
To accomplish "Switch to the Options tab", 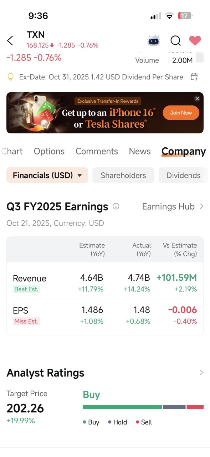I will (49, 151).
